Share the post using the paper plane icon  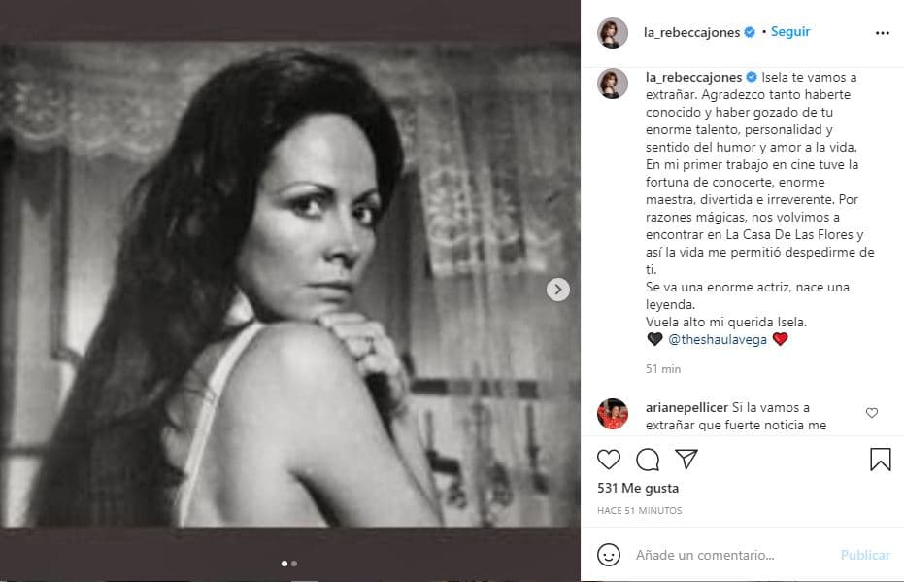[687, 459]
